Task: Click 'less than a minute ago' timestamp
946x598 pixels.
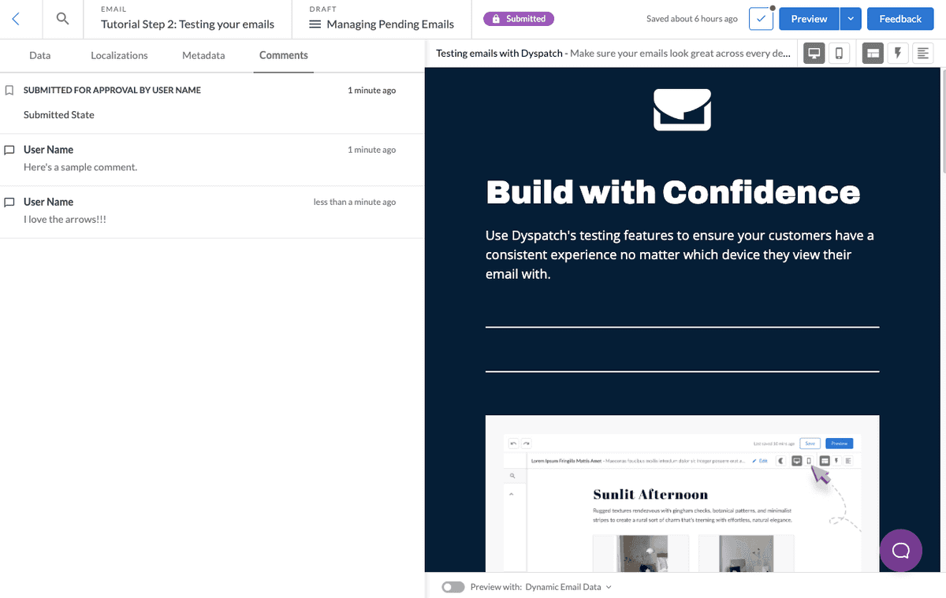Action: pos(355,202)
